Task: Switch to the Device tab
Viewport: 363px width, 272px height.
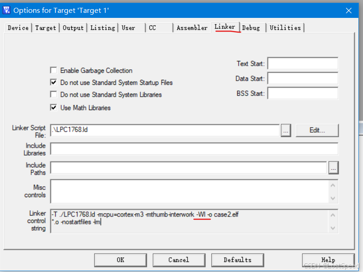Action: 18,28
